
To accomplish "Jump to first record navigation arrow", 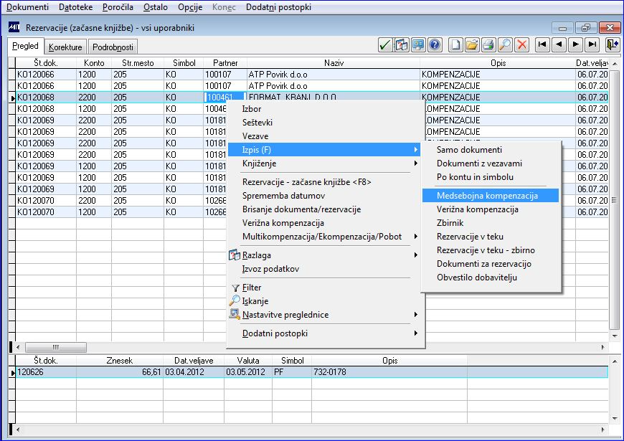I will (x=542, y=45).
